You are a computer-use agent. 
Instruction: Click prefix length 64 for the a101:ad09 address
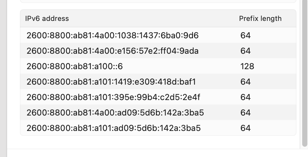click(245, 128)
